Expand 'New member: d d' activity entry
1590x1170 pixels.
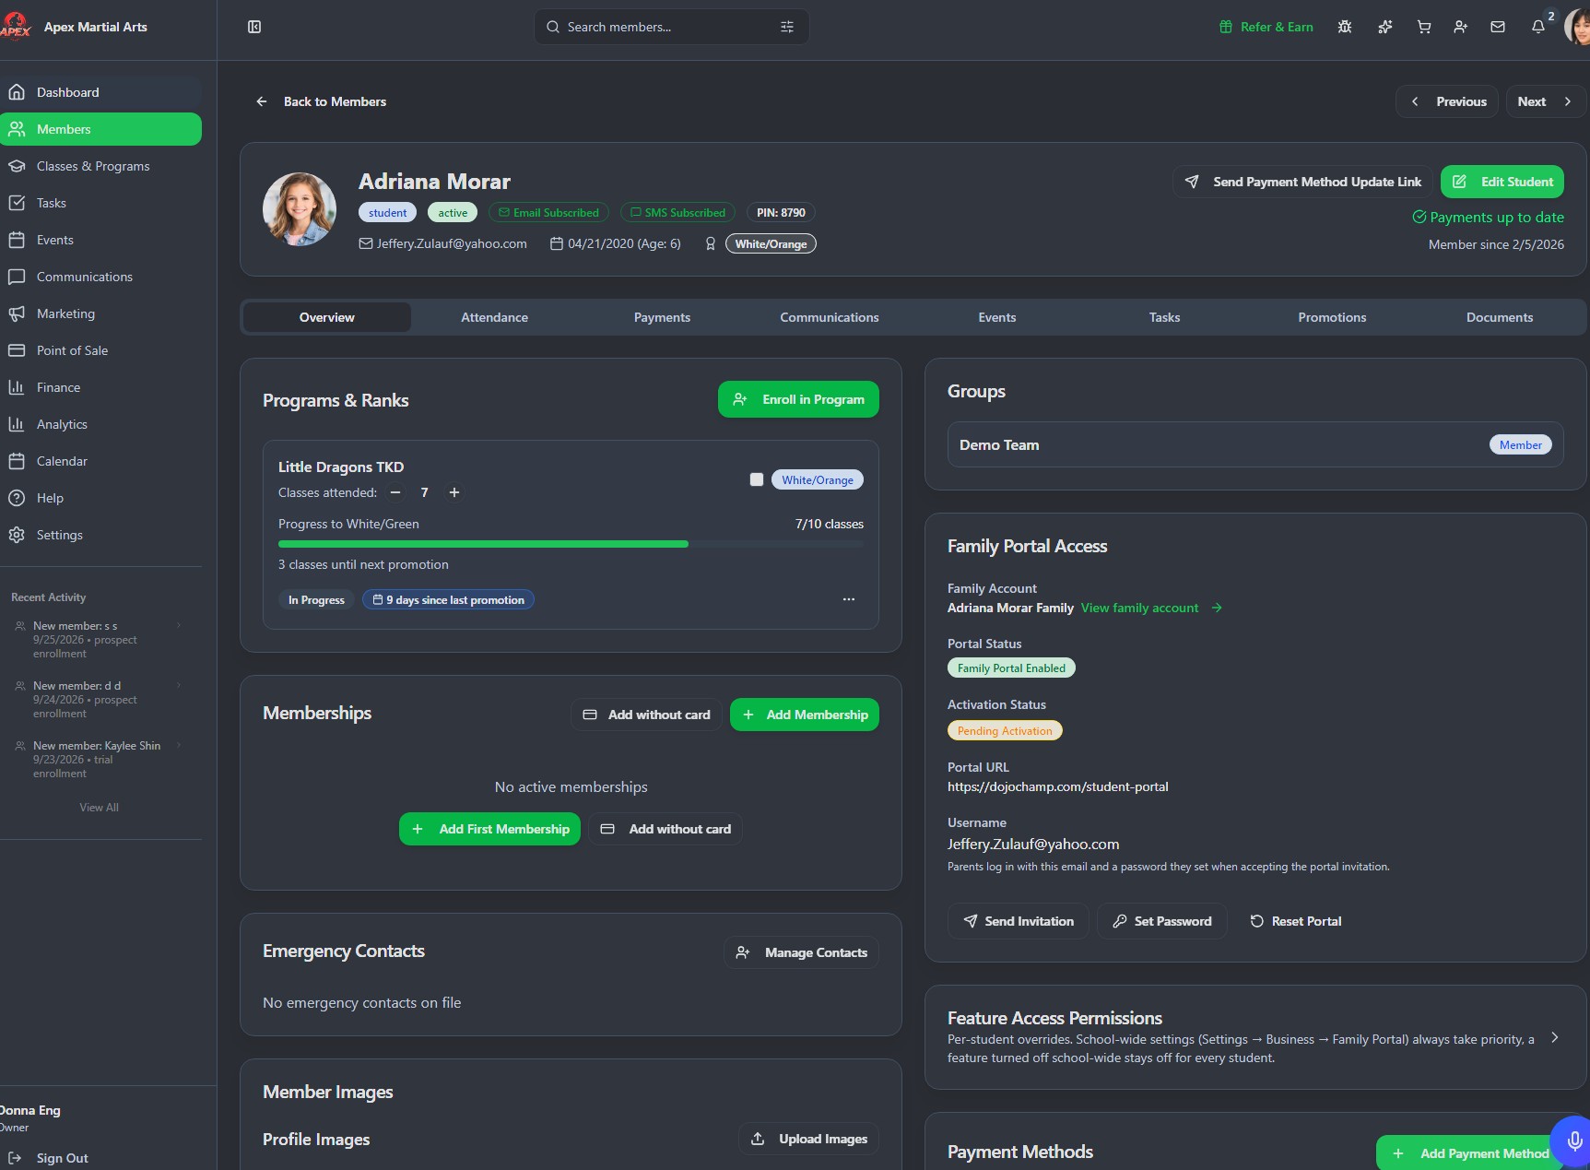tap(179, 685)
